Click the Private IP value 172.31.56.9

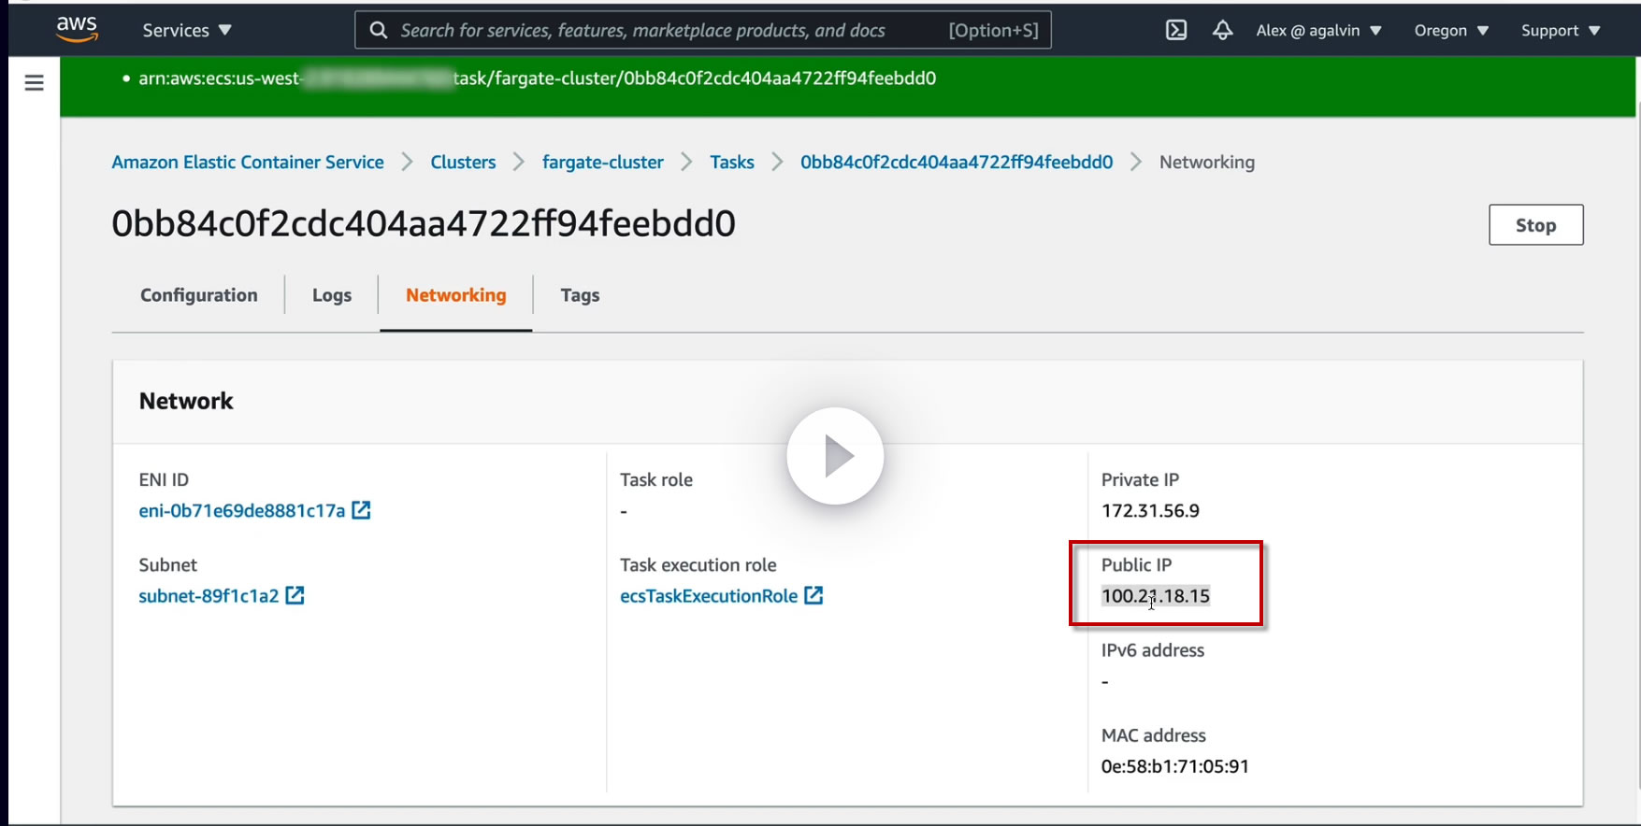point(1150,511)
